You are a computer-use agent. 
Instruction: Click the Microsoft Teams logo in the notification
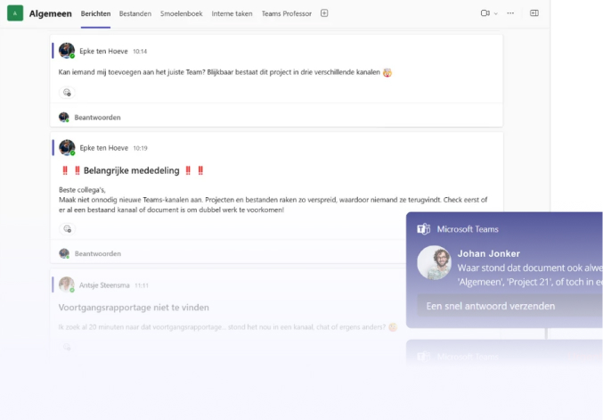coord(423,229)
